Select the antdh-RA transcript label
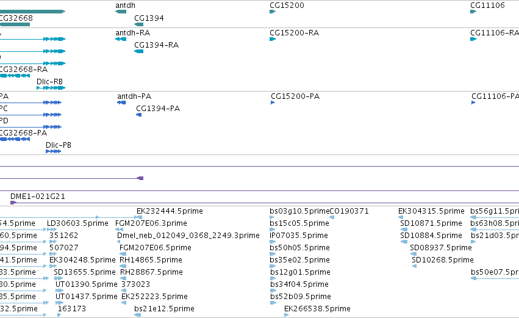 (x=133, y=33)
